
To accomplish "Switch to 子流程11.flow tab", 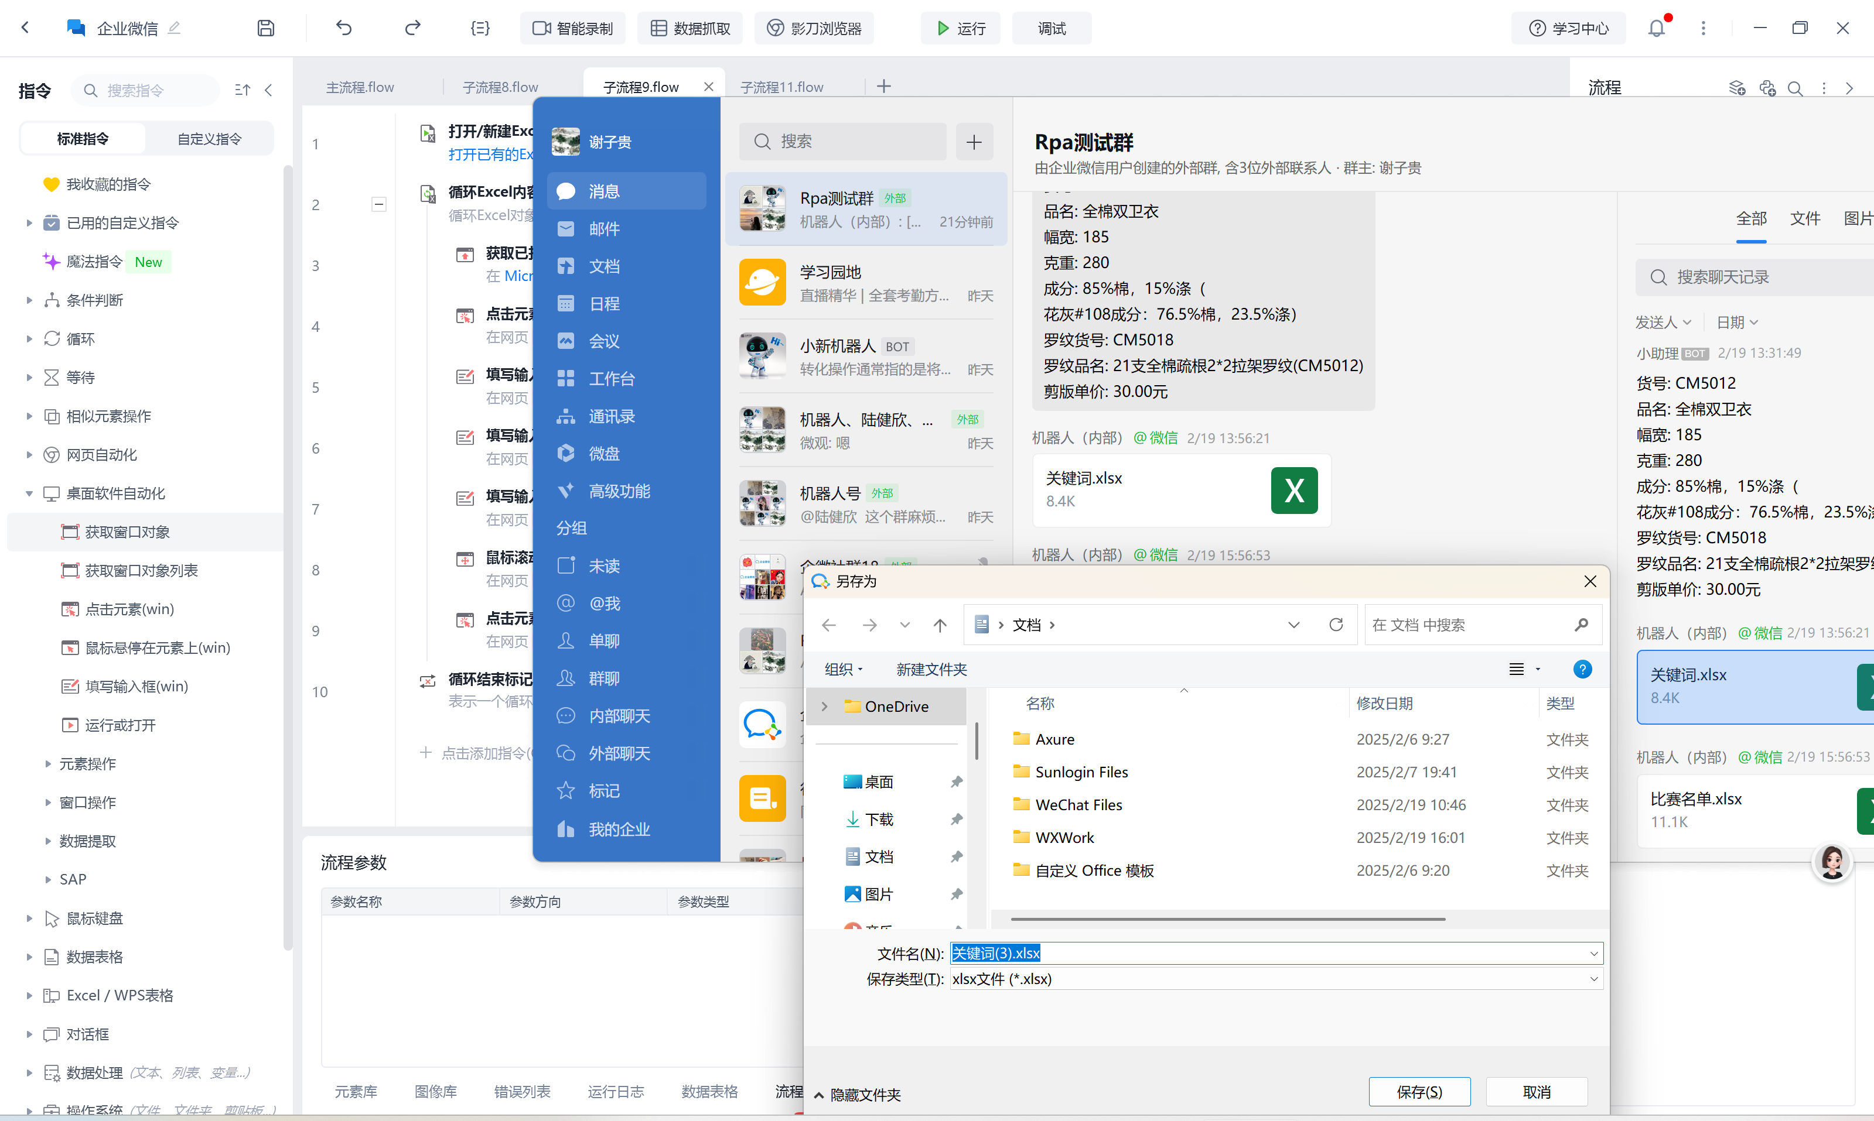I will click(x=781, y=87).
